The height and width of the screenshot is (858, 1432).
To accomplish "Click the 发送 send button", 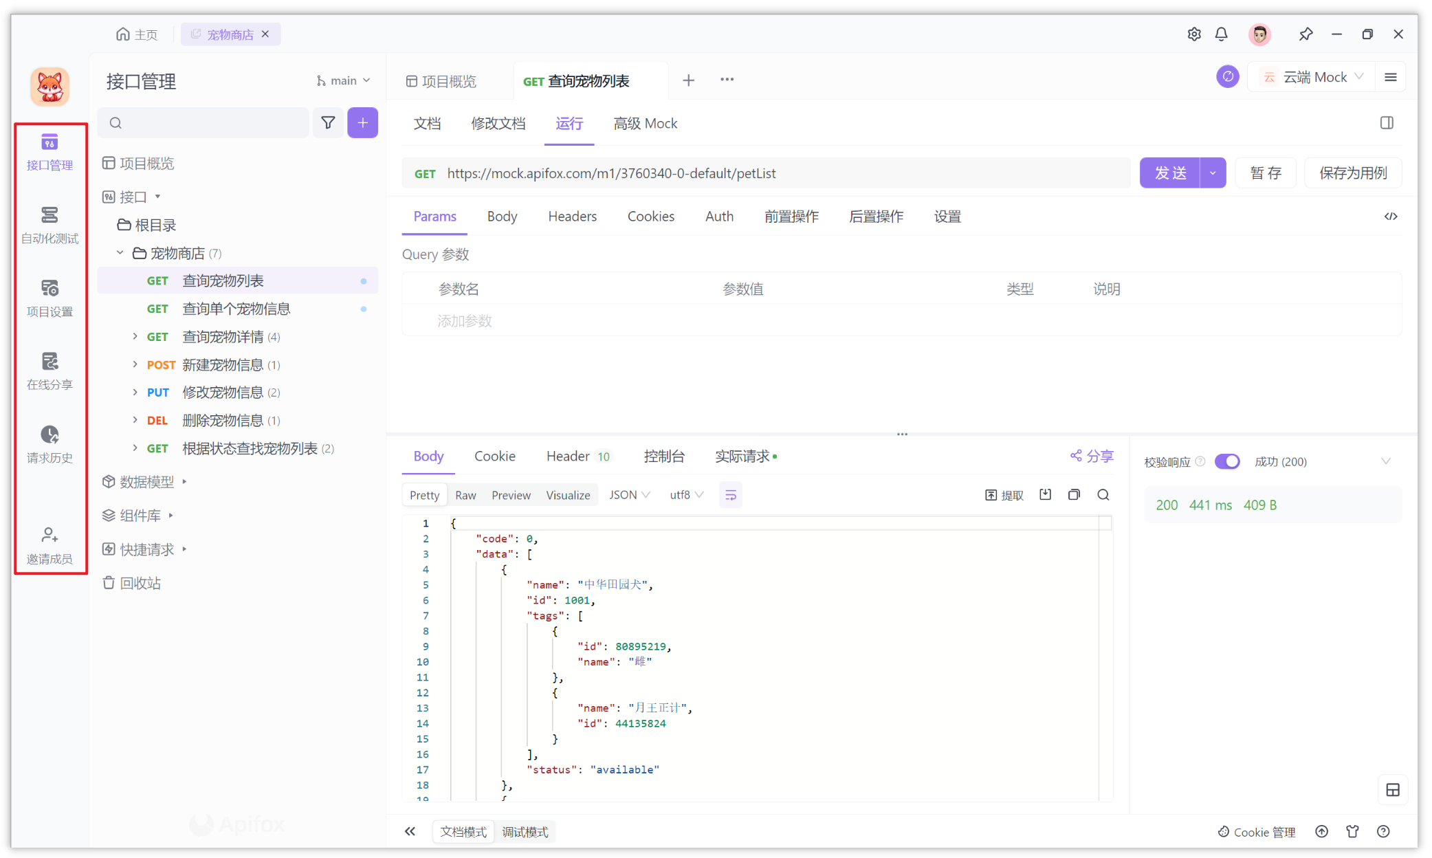I will pyautogui.click(x=1170, y=173).
